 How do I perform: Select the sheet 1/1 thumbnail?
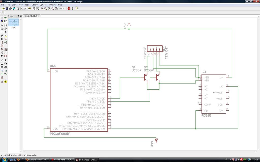pos(13,23)
